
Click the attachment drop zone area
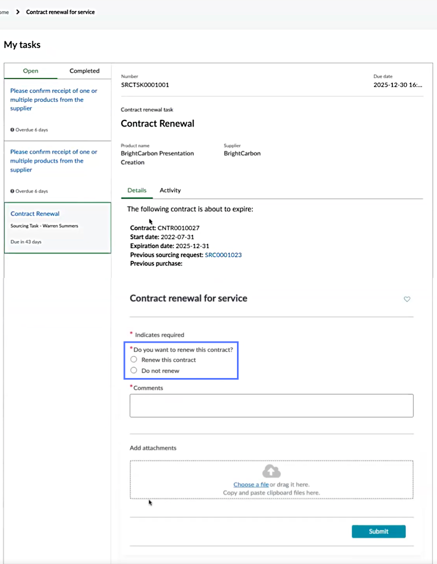(272, 479)
